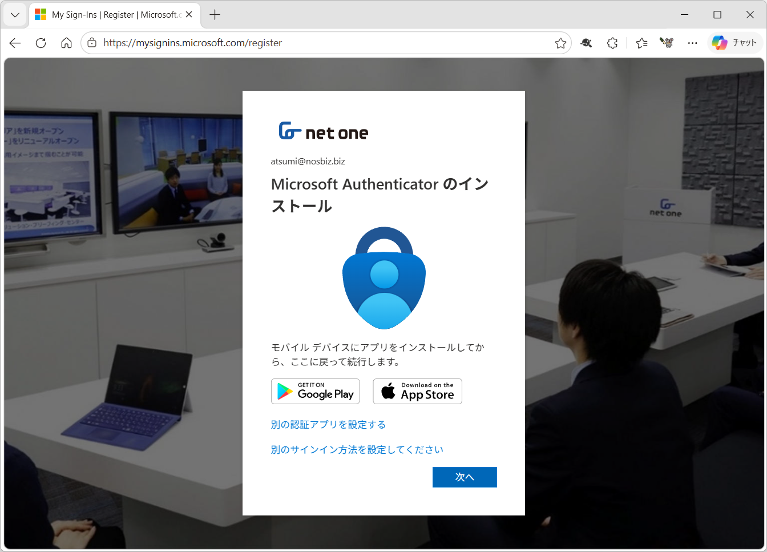The image size is (767, 552).
Task: Click the Microsoft Authenticator lock icon
Action: pos(384,278)
